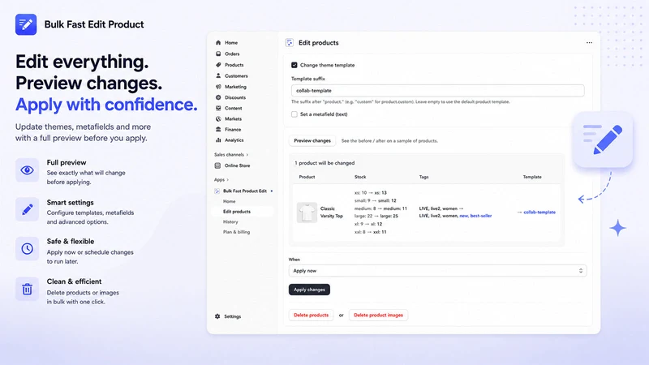Click the Edit products header icon
Screen dimensions: 649x365
click(x=290, y=43)
